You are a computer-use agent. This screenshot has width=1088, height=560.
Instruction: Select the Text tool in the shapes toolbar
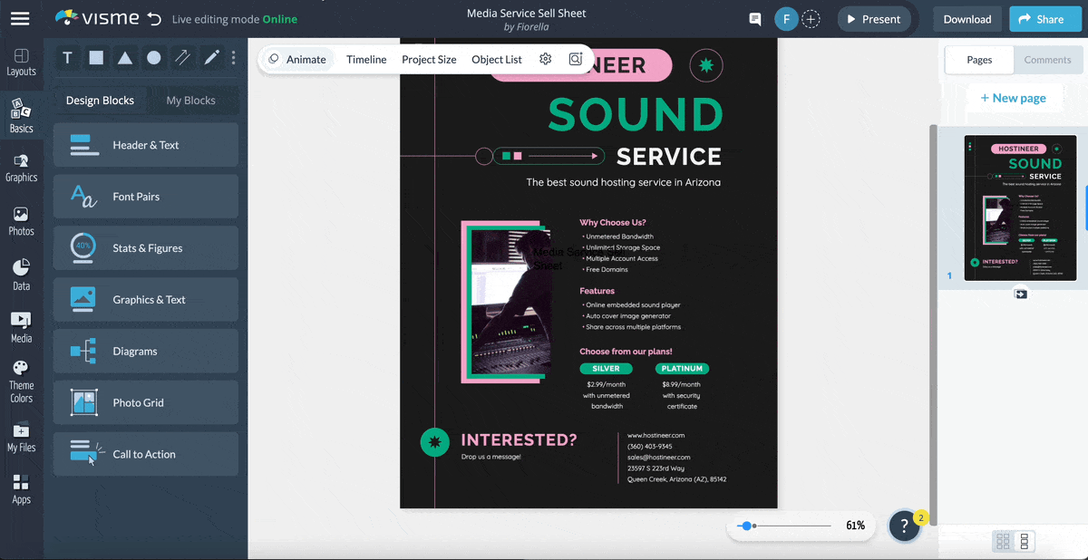pyautogui.click(x=67, y=58)
